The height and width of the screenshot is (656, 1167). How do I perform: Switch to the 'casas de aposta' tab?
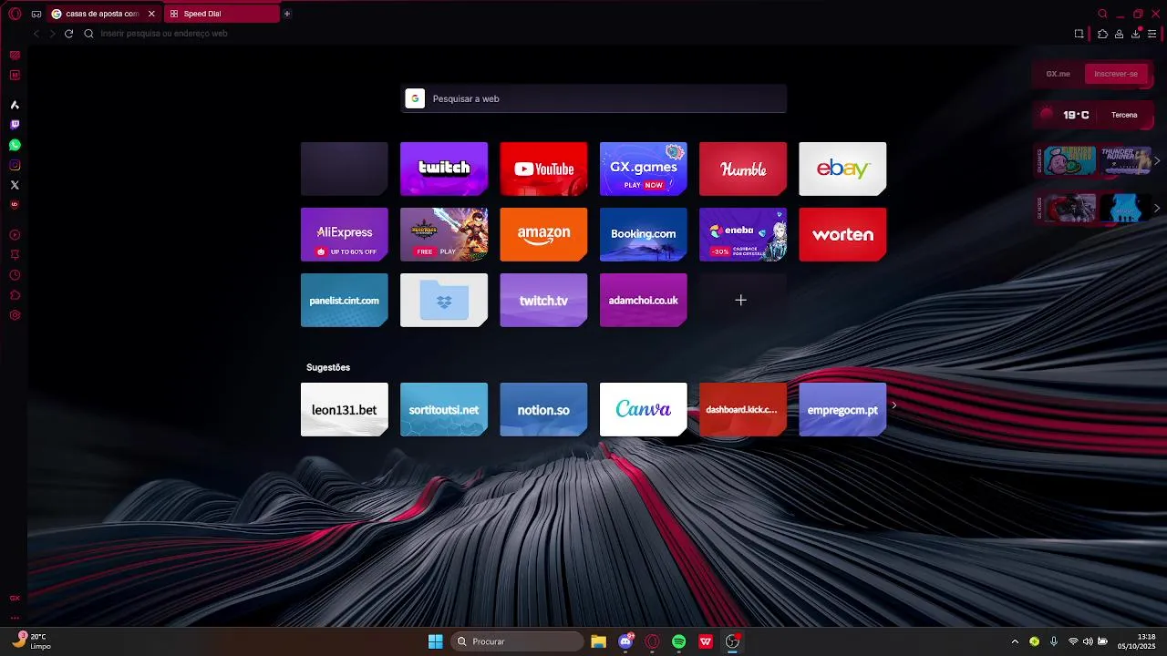[x=102, y=14]
